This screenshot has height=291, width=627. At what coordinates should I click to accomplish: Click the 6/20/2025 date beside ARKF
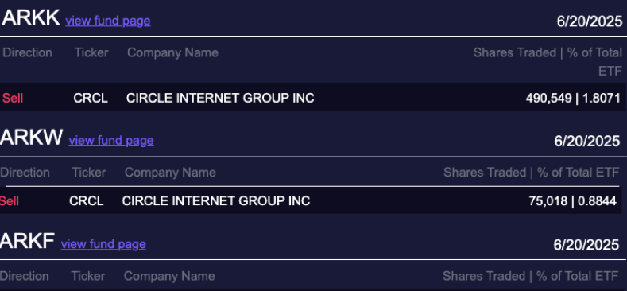click(x=586, y=245)
